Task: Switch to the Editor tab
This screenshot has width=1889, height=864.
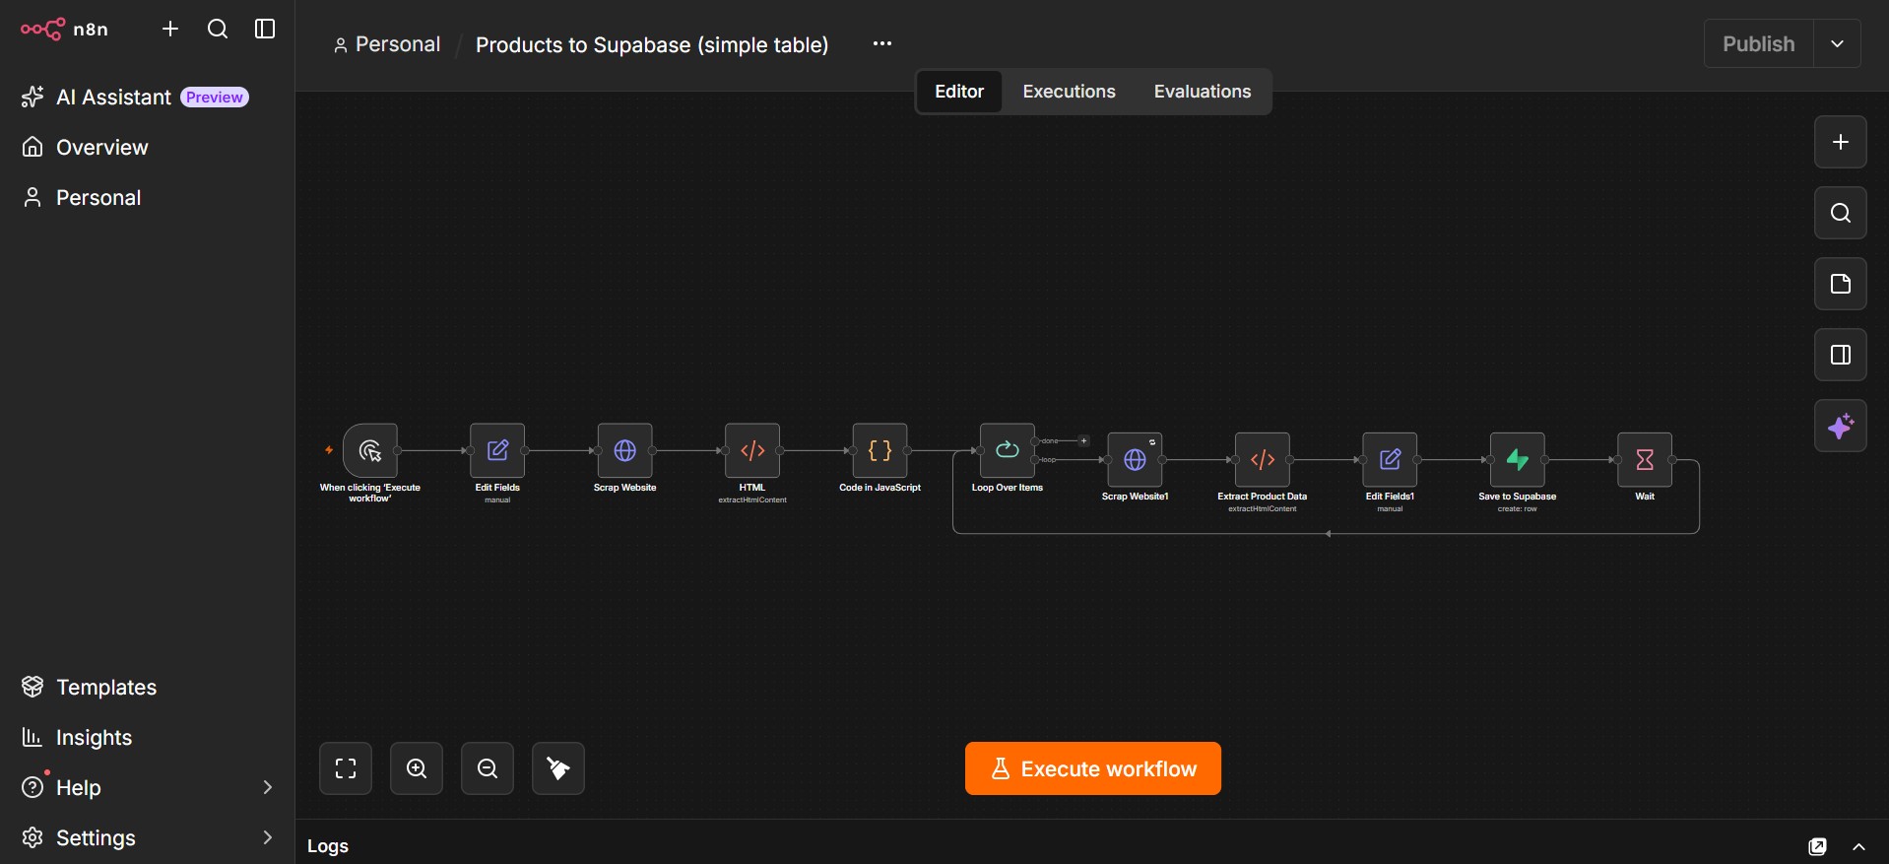Action: (x=959, y=92)
